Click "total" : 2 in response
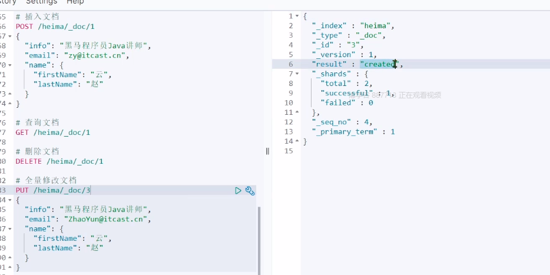550x275 pixels. tap(347, 84)
